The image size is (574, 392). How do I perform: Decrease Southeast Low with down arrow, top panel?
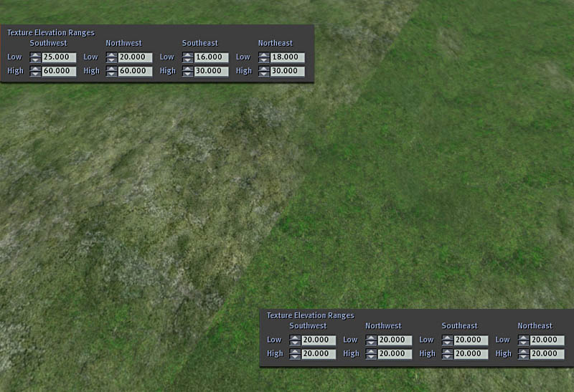tap(188, 60)
